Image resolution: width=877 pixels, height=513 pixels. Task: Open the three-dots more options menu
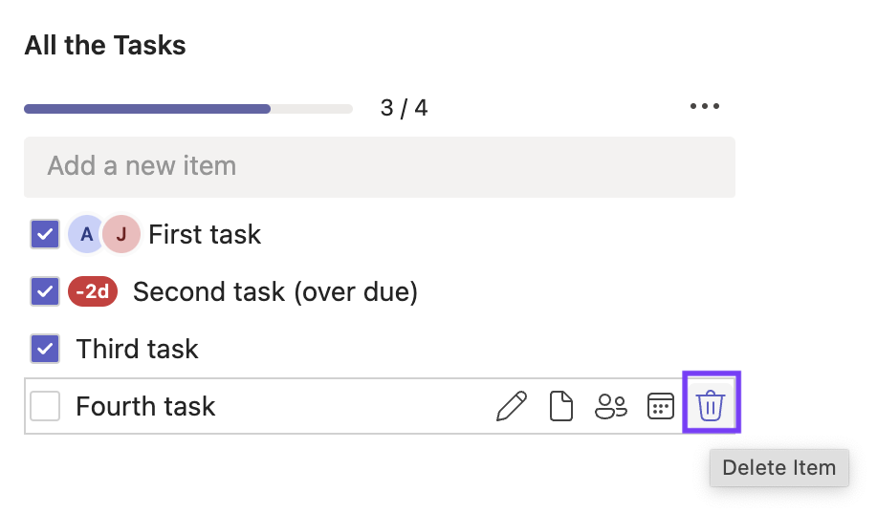pyautogui.click(x=705, y=107)
